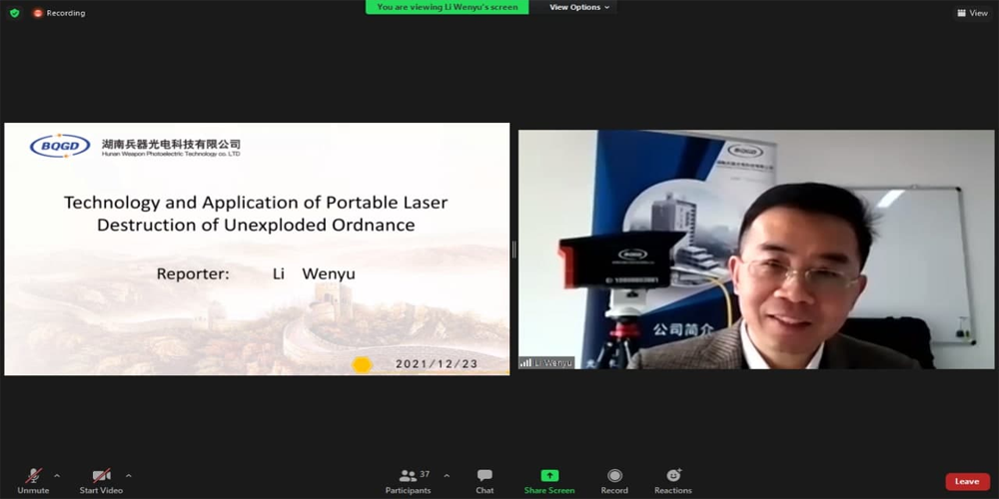Image resolution: width=999 pixels, height=499 pixels.
Task: Click the divider between slide and video
Action: pyautogui.click(x=513, y=249)
